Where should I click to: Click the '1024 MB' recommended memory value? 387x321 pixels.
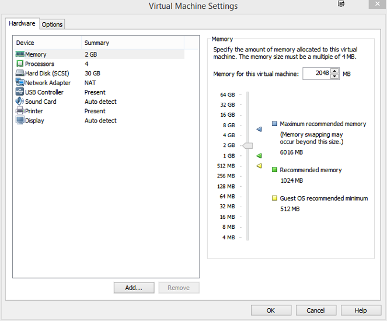click(291, 180)
